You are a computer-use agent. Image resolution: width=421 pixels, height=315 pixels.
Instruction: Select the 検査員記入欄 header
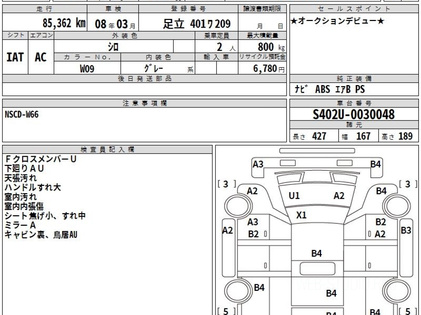pyautogui.click(x=107, y=149)
